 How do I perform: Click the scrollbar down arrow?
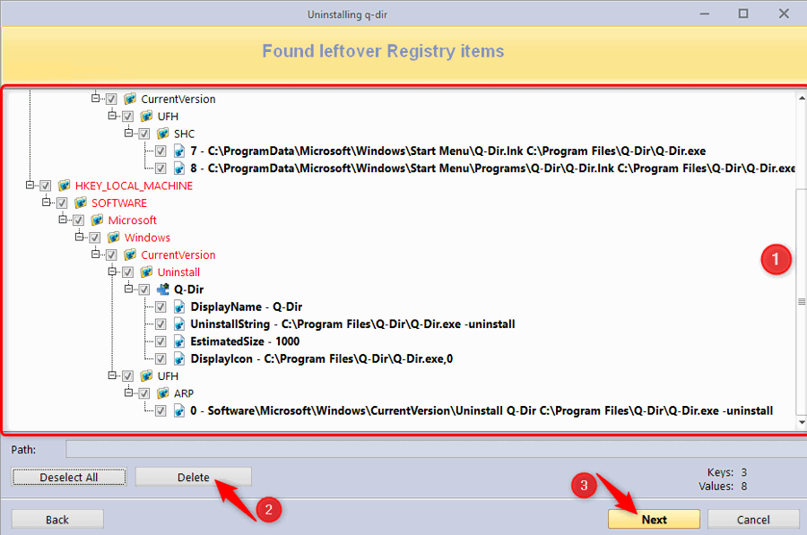(x=802, y=423)
